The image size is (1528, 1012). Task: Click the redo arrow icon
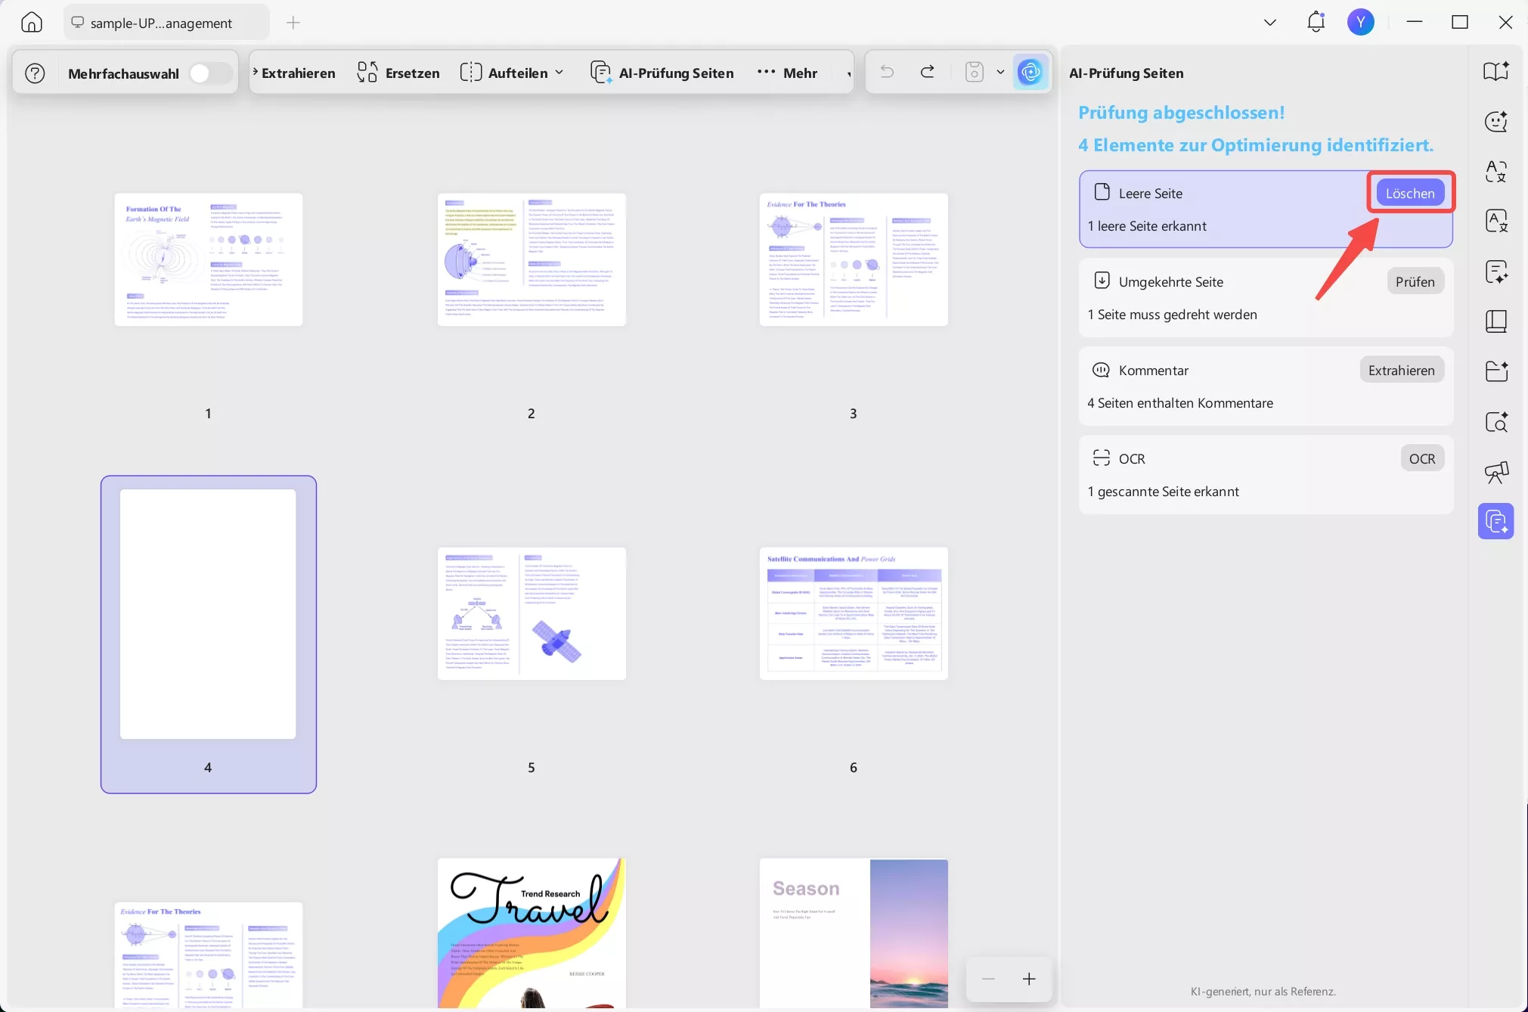(x=927, y=73)
